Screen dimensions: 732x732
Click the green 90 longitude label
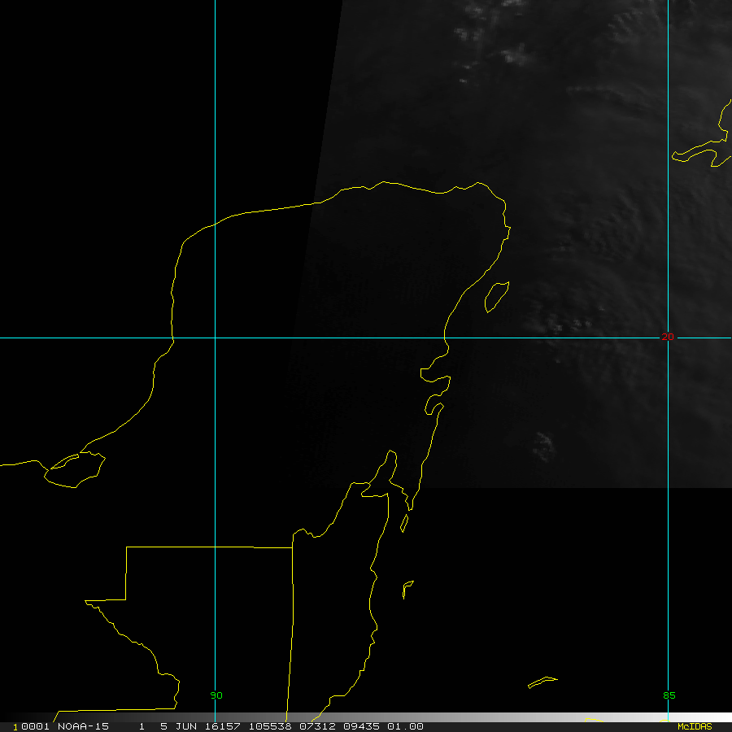(x=216, y=695)
